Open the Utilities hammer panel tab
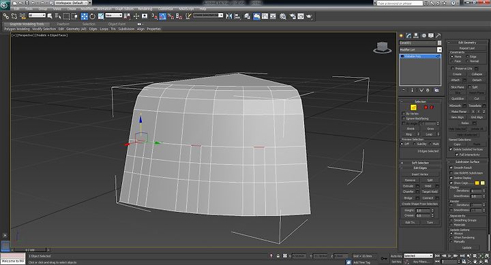The height and width of the screenshot is (265, 491). click(438, 35)
